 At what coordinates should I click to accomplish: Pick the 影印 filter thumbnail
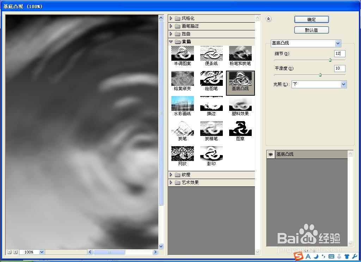(212, 154)
